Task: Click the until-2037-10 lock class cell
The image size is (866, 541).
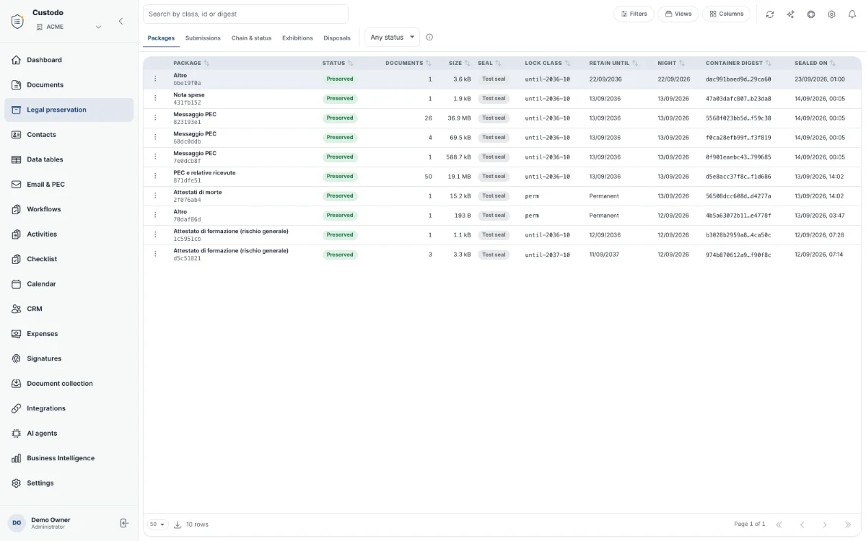Action: 548,255
